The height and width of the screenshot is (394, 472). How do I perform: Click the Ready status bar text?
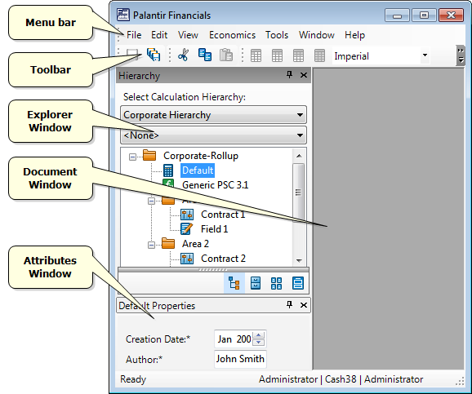click(133, 379)
